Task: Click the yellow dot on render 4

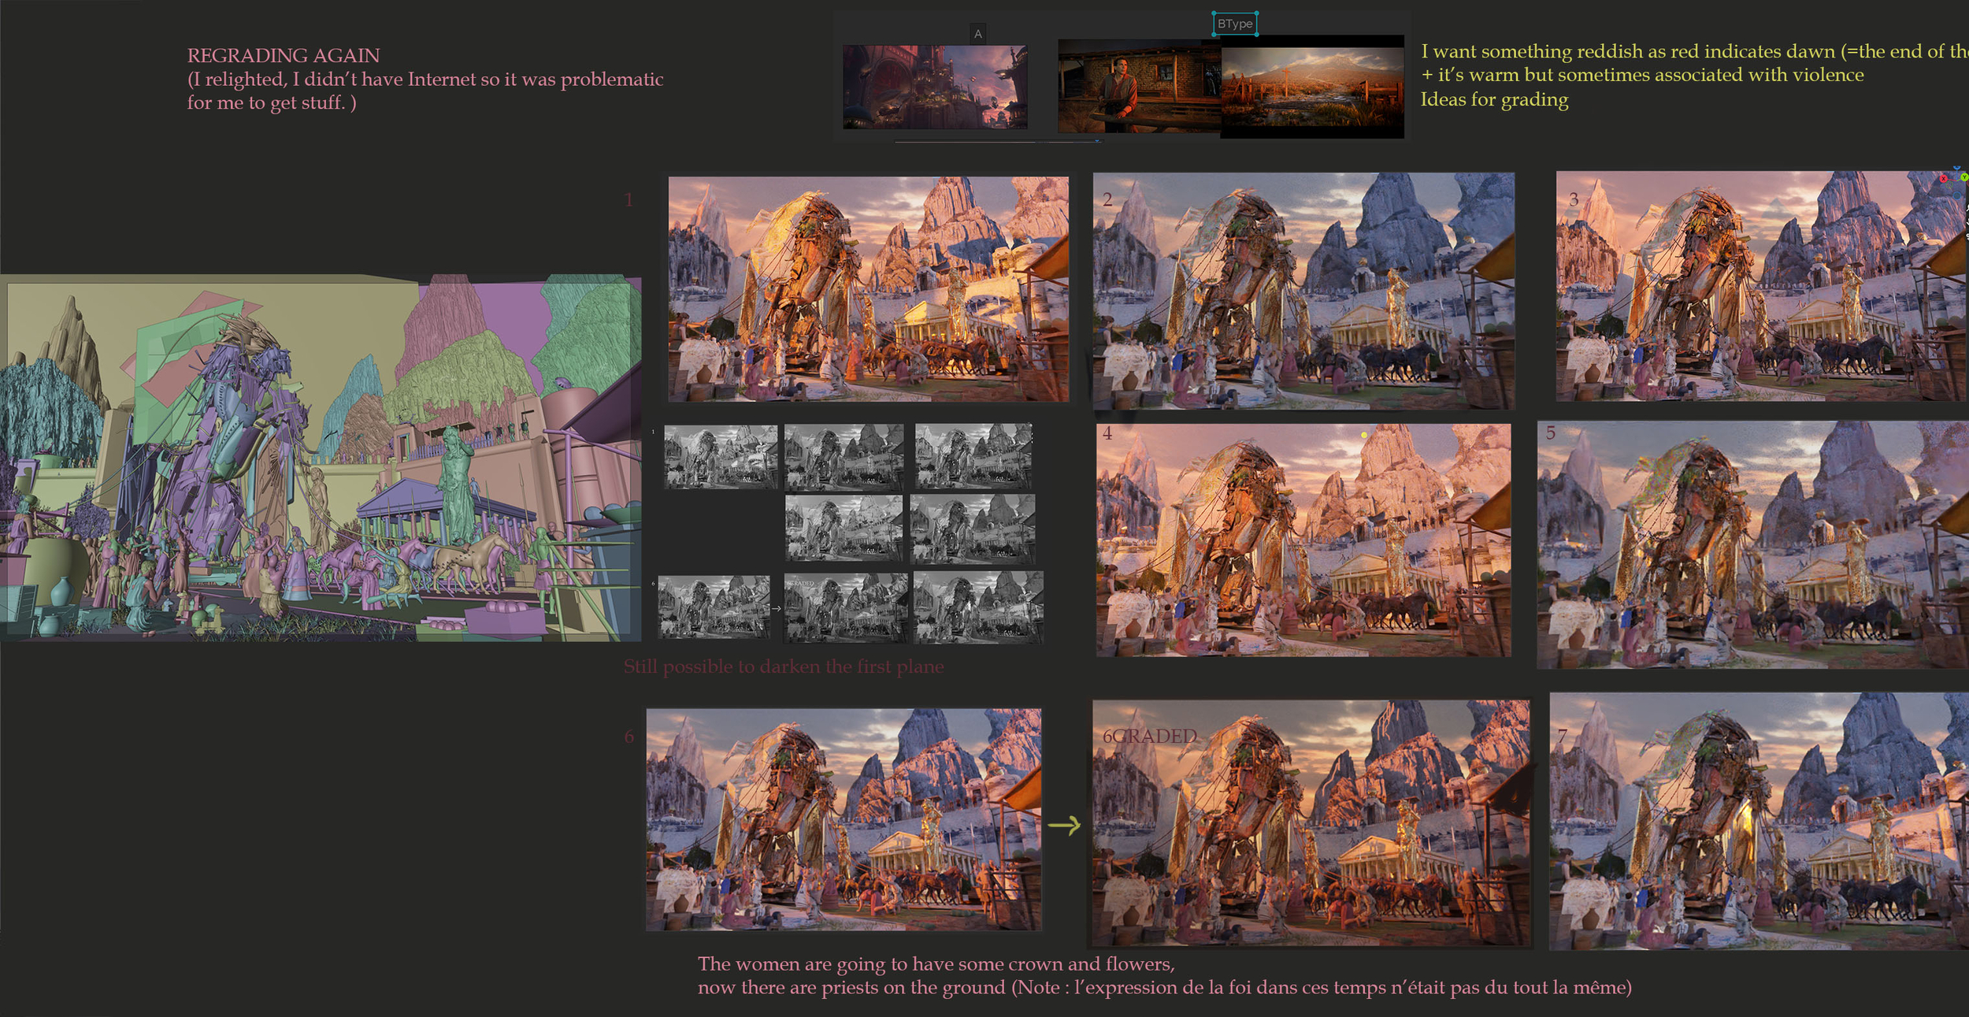Action: click(x=1364, y=435)
